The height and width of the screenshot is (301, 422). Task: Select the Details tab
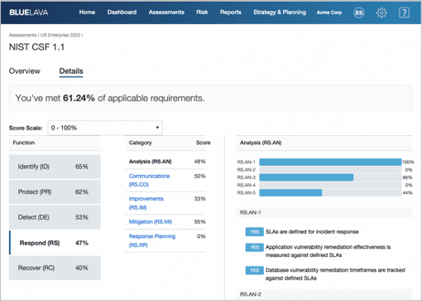(71, 71)
